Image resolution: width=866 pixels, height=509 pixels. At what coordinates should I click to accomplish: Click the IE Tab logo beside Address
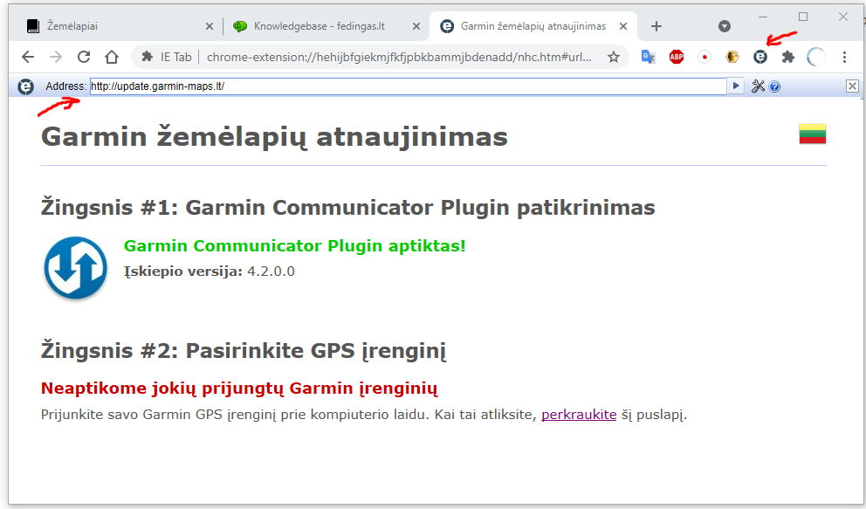point(25,86)
